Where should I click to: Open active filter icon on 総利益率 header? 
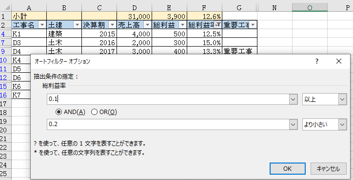coord(217,25)
